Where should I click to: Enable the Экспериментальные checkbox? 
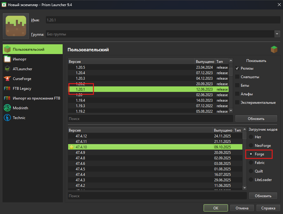pyautogui.click(x=237, y=102)
